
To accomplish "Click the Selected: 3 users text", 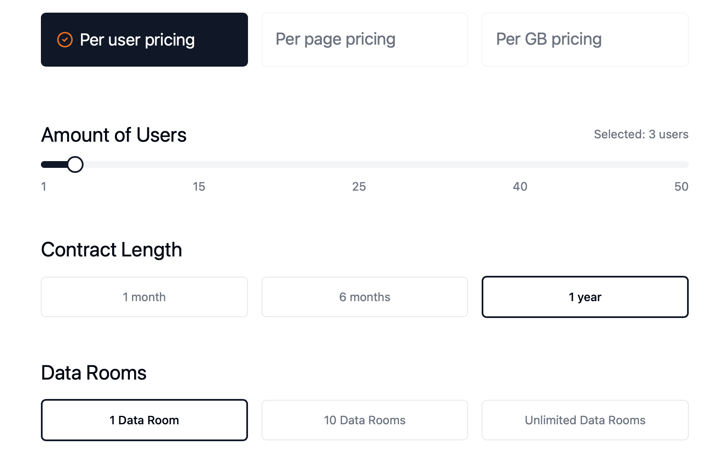I will tap(641, 134).
